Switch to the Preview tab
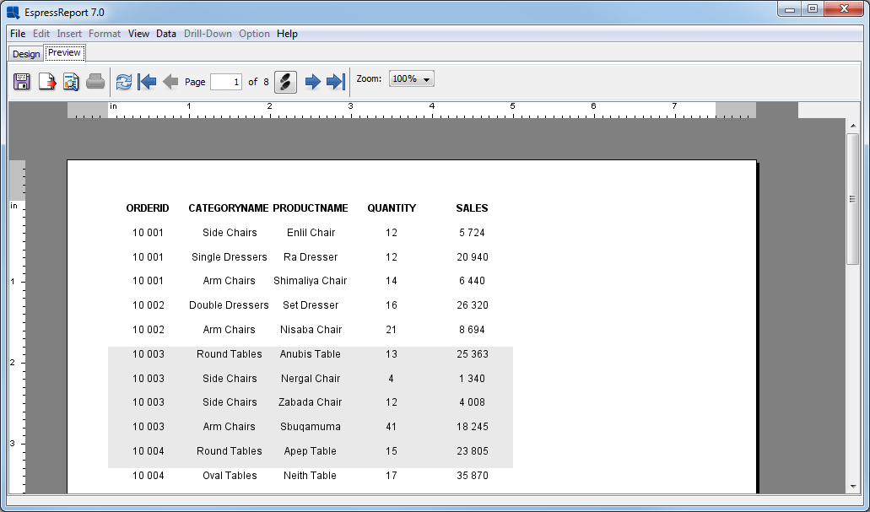 [x=64, y=52]
